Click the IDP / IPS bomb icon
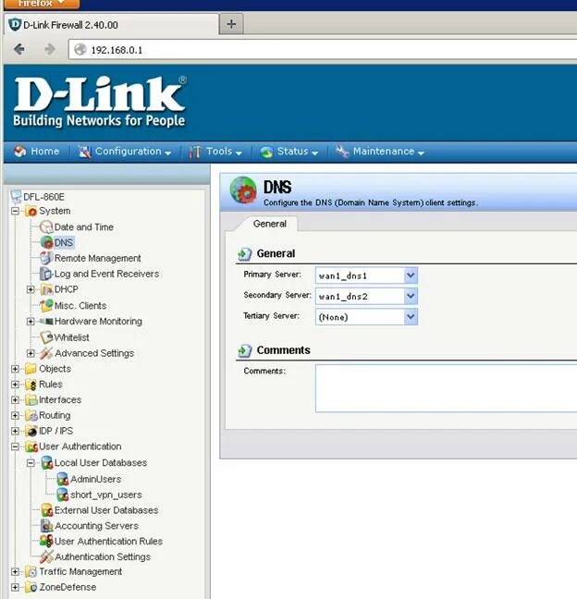The image size is (577, 599). [x=31, y=431]
